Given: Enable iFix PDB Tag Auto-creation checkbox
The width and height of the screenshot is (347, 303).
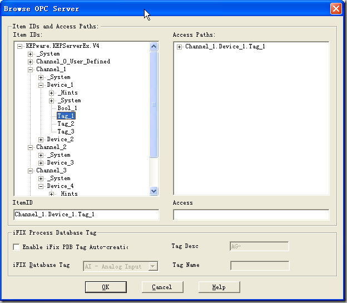Looking at the screenshot, I should [x=16, y=247].
